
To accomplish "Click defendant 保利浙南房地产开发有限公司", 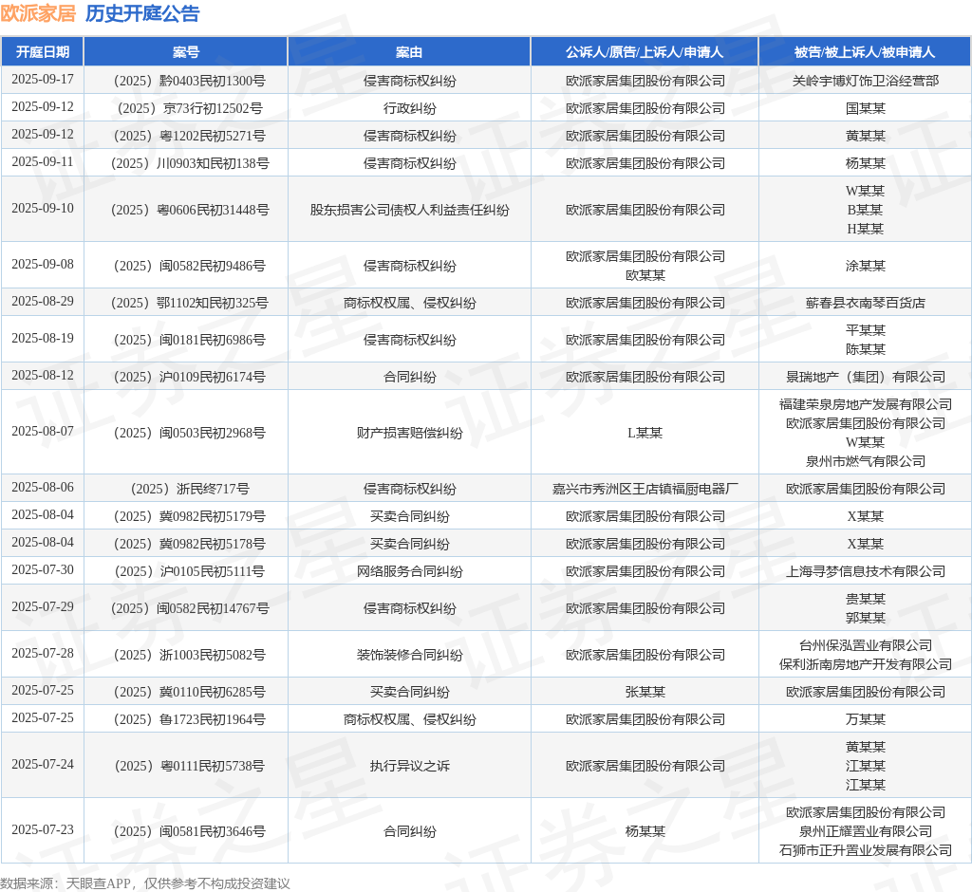I will click(866, 664).
